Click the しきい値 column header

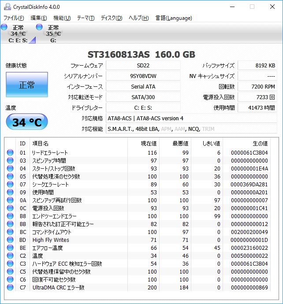click(207, 144)
